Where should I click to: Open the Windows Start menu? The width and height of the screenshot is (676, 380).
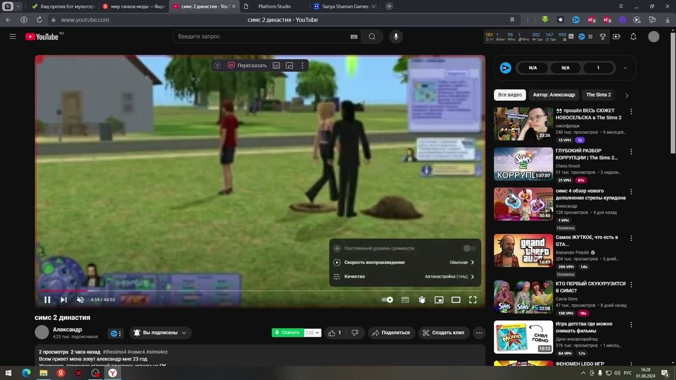tap(10, 373)
